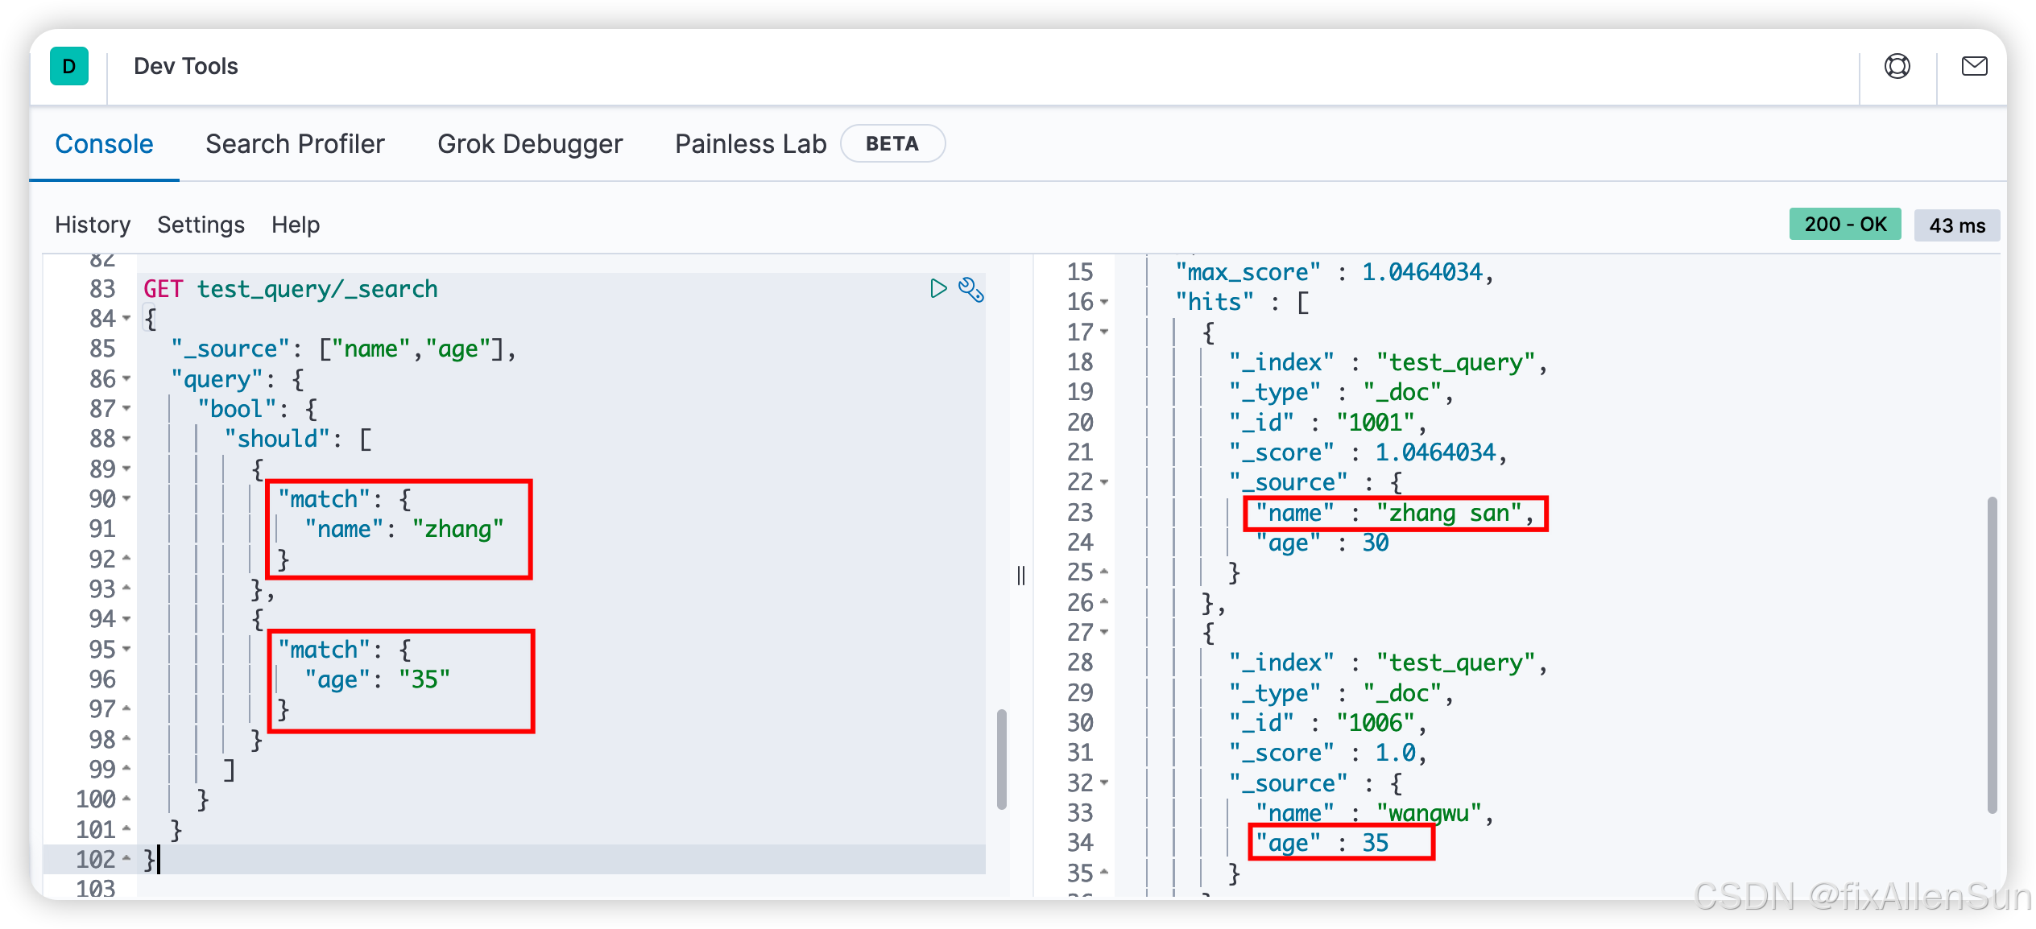Click the response pane vertical scrollbar
This screenshot has height=929, width=2036.
click(1992, 654)
